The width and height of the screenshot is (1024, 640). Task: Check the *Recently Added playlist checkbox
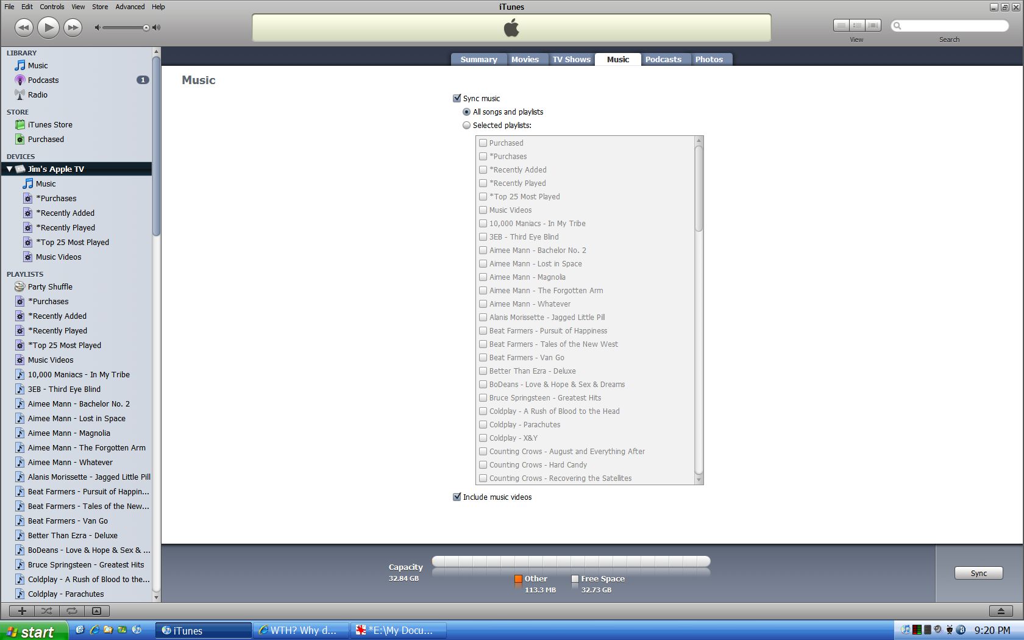point(483,169)
